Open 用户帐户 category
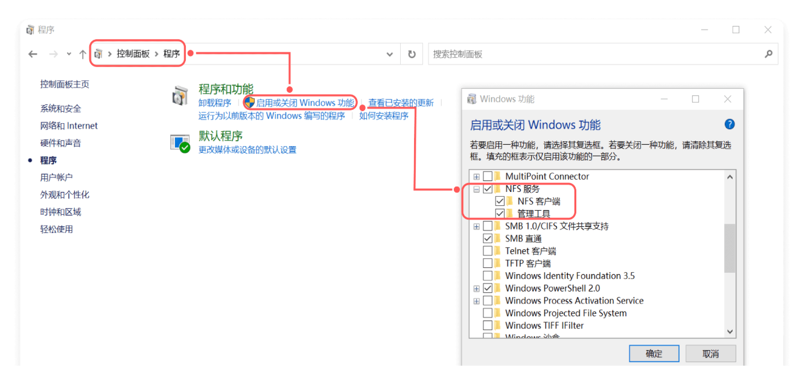The height and width of the screenshot is (376, 796). 56,177
